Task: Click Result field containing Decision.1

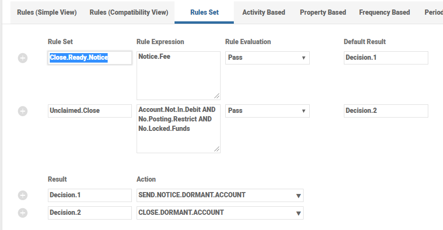Action: (90, 195)
